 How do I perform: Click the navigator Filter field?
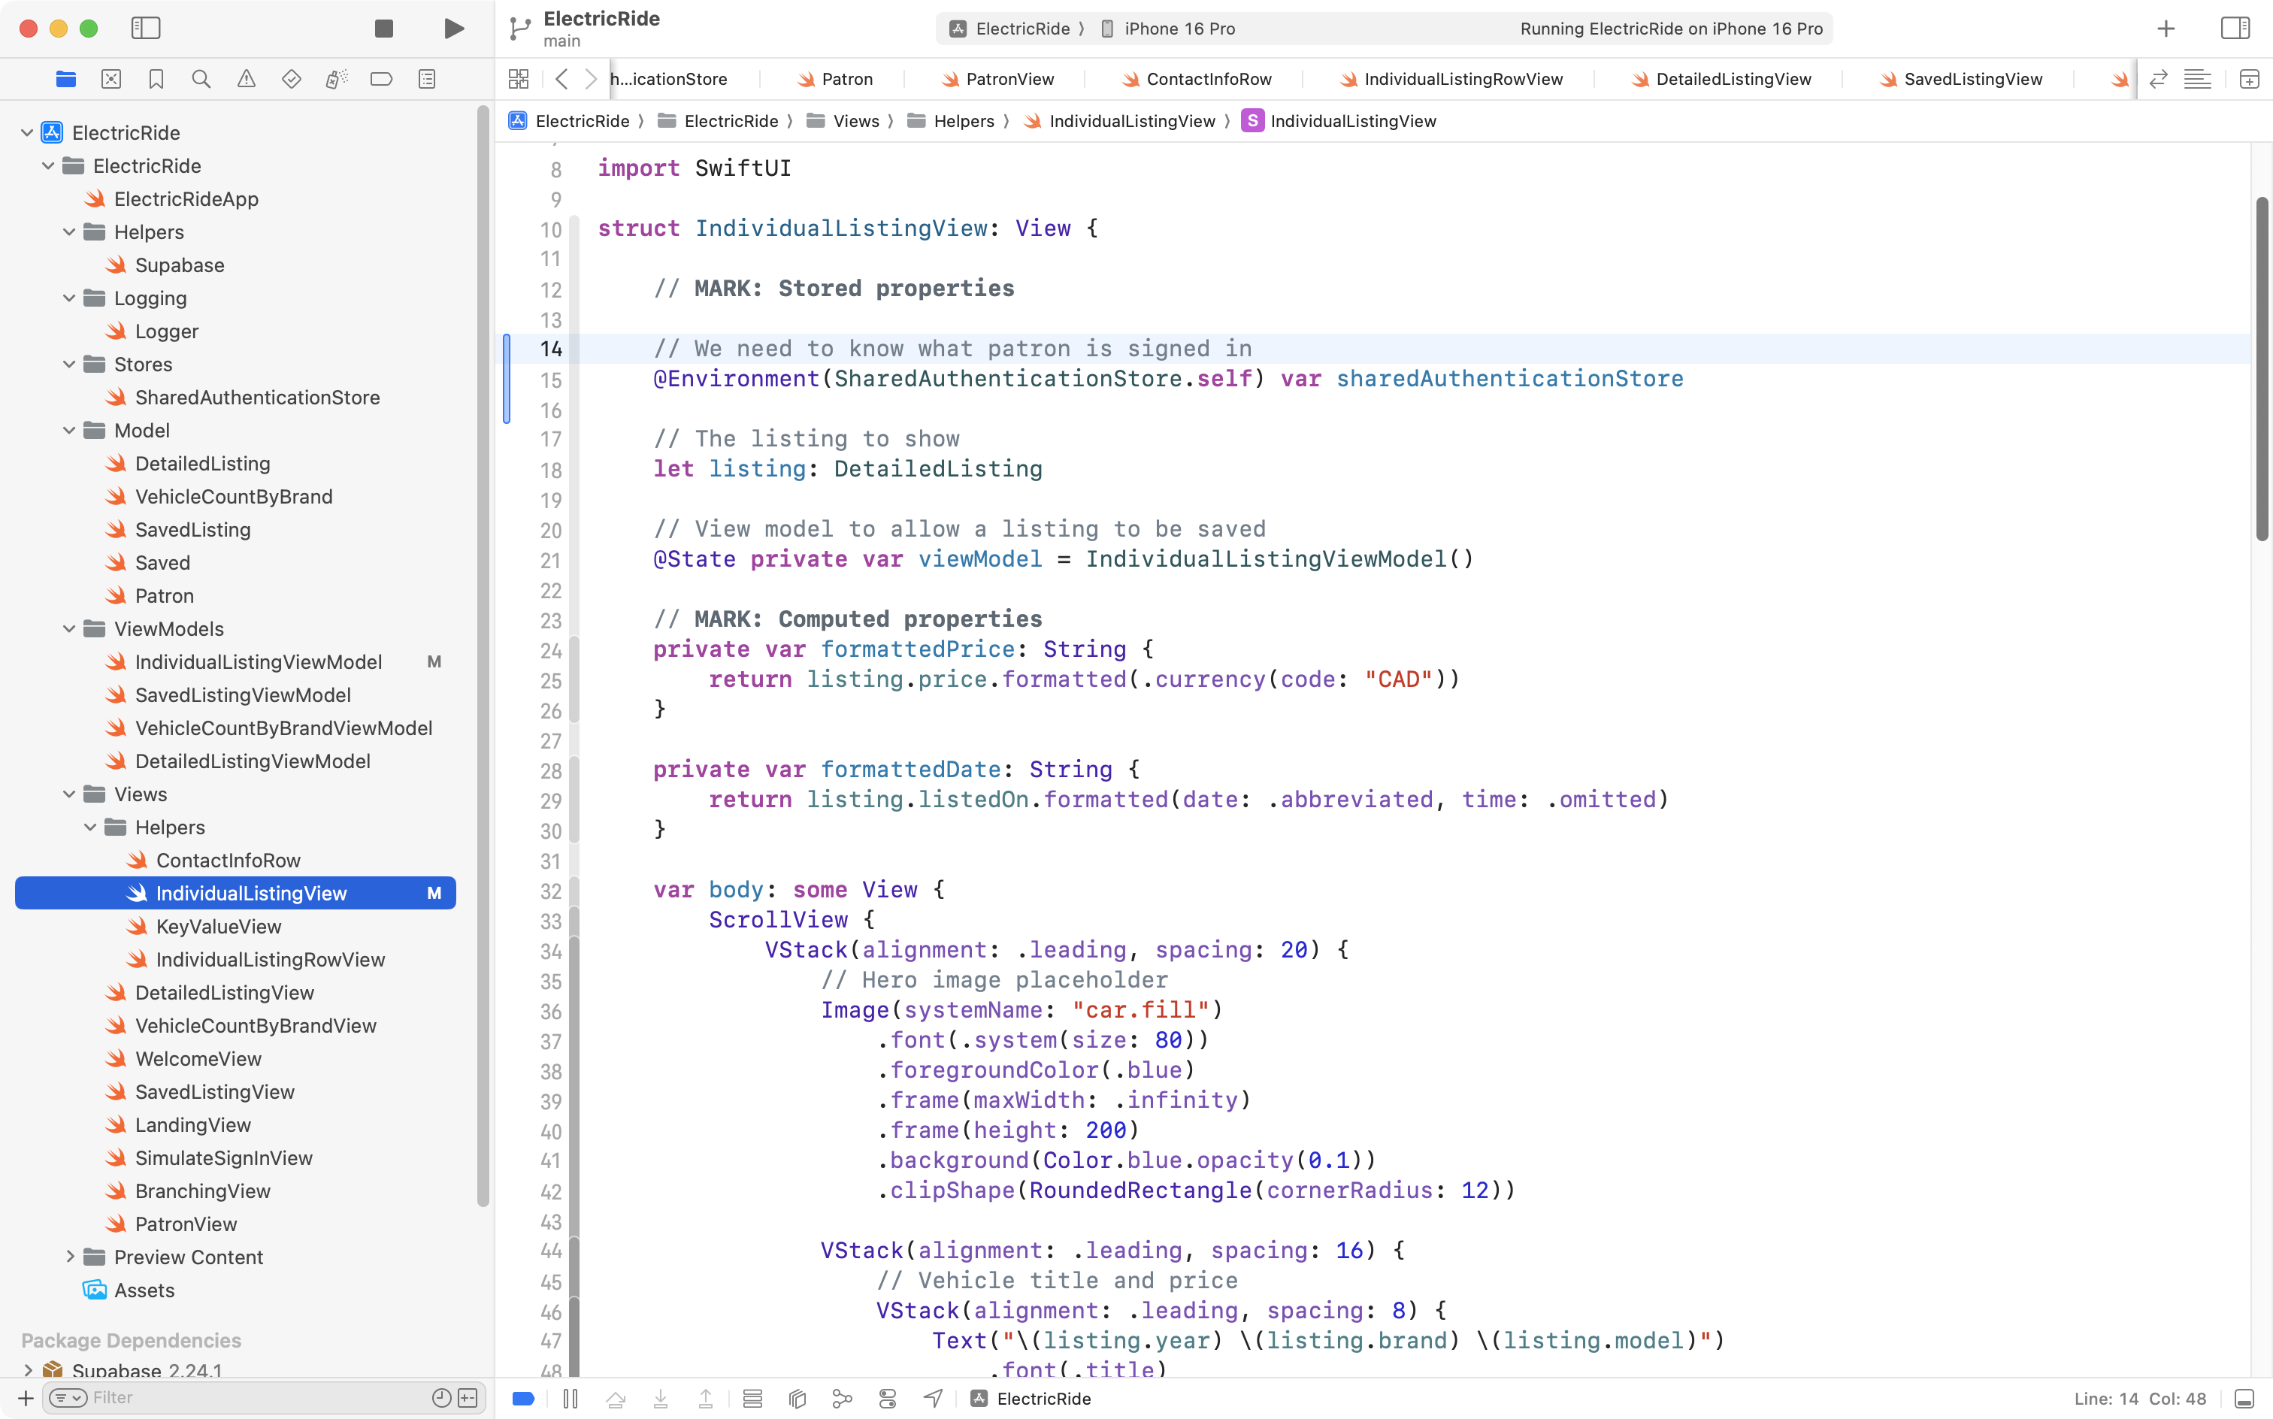(x=253, y=1397)
